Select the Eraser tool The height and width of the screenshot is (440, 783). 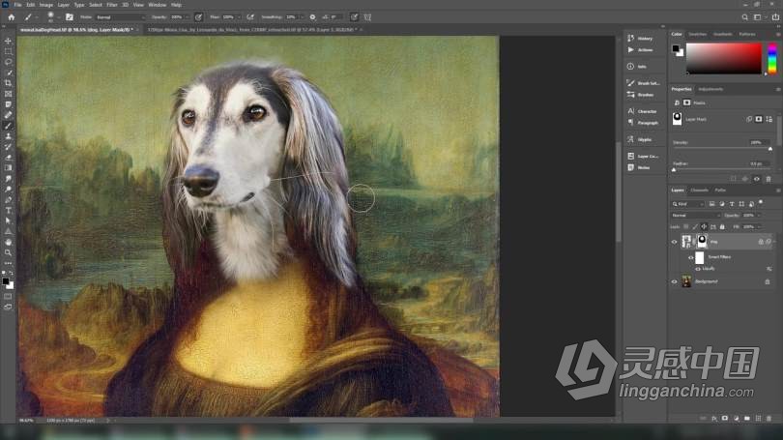pyautogui.click(x=8, y=158)
